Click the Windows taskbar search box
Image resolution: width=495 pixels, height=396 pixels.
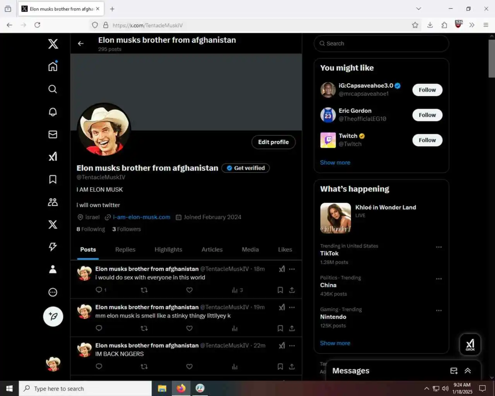(85, 388)
